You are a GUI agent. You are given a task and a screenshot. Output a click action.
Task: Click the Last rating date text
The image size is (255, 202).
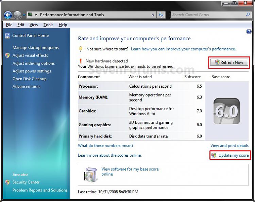pyautogui.click(x=108, y=192)
